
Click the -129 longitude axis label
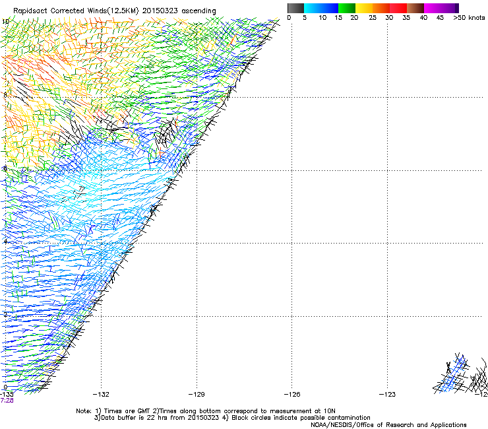(197, 395)
